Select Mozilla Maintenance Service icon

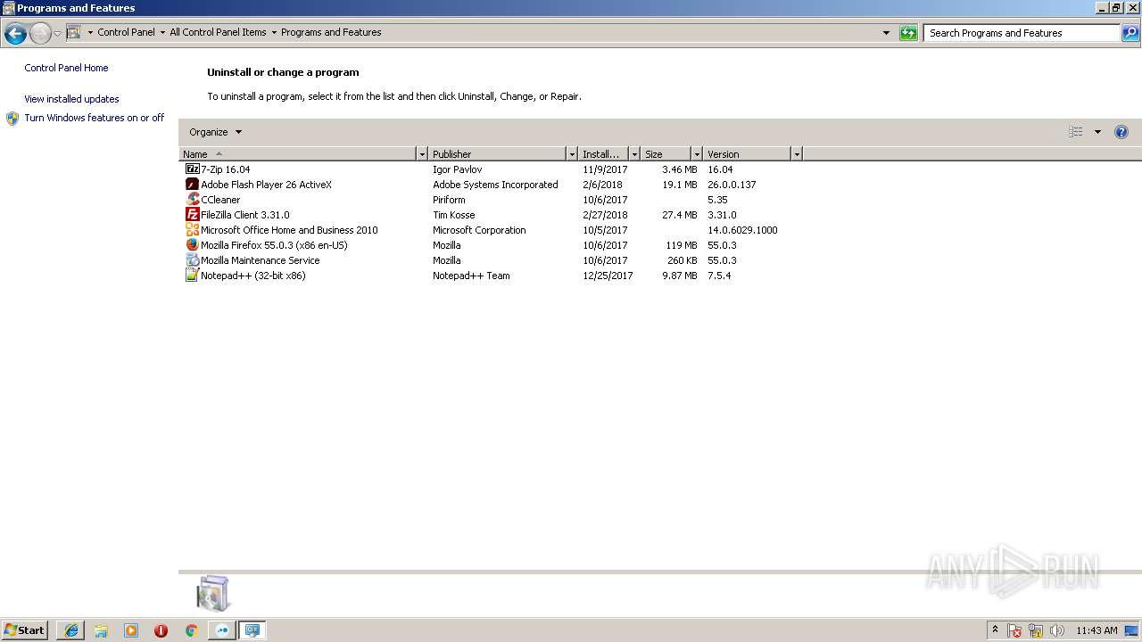(x=192, y=260)
